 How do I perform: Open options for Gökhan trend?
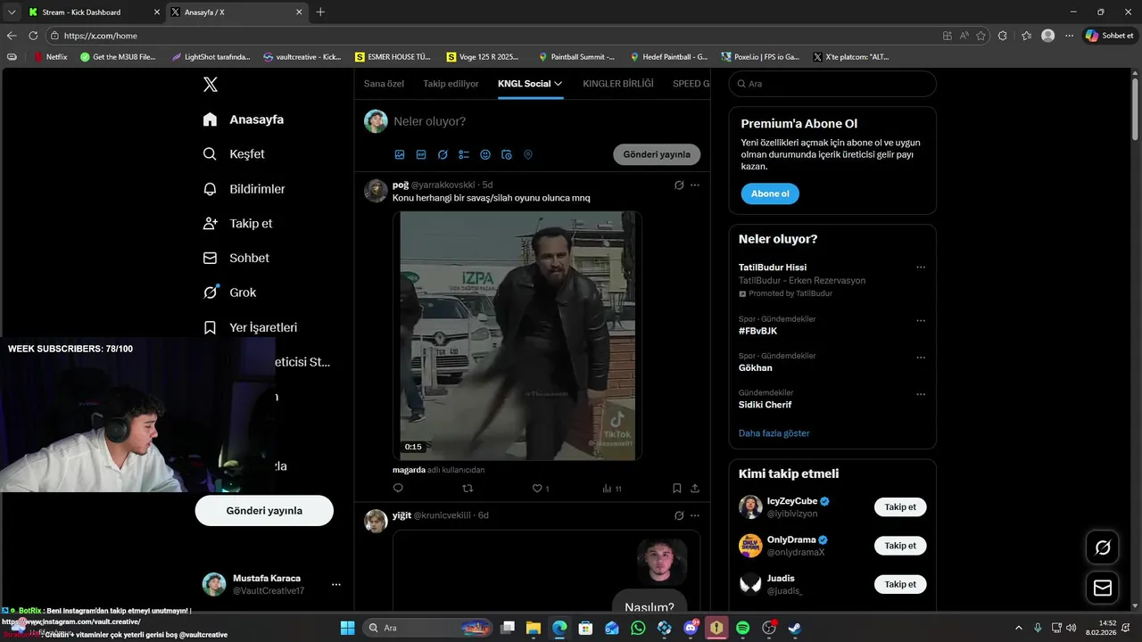coord(921,358)
